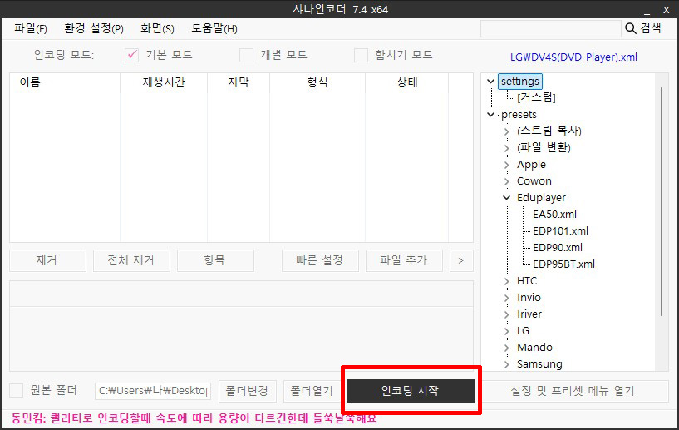
Task: Enable the 합치기 모드 checkbox
Action: click(x=361, y=55)
